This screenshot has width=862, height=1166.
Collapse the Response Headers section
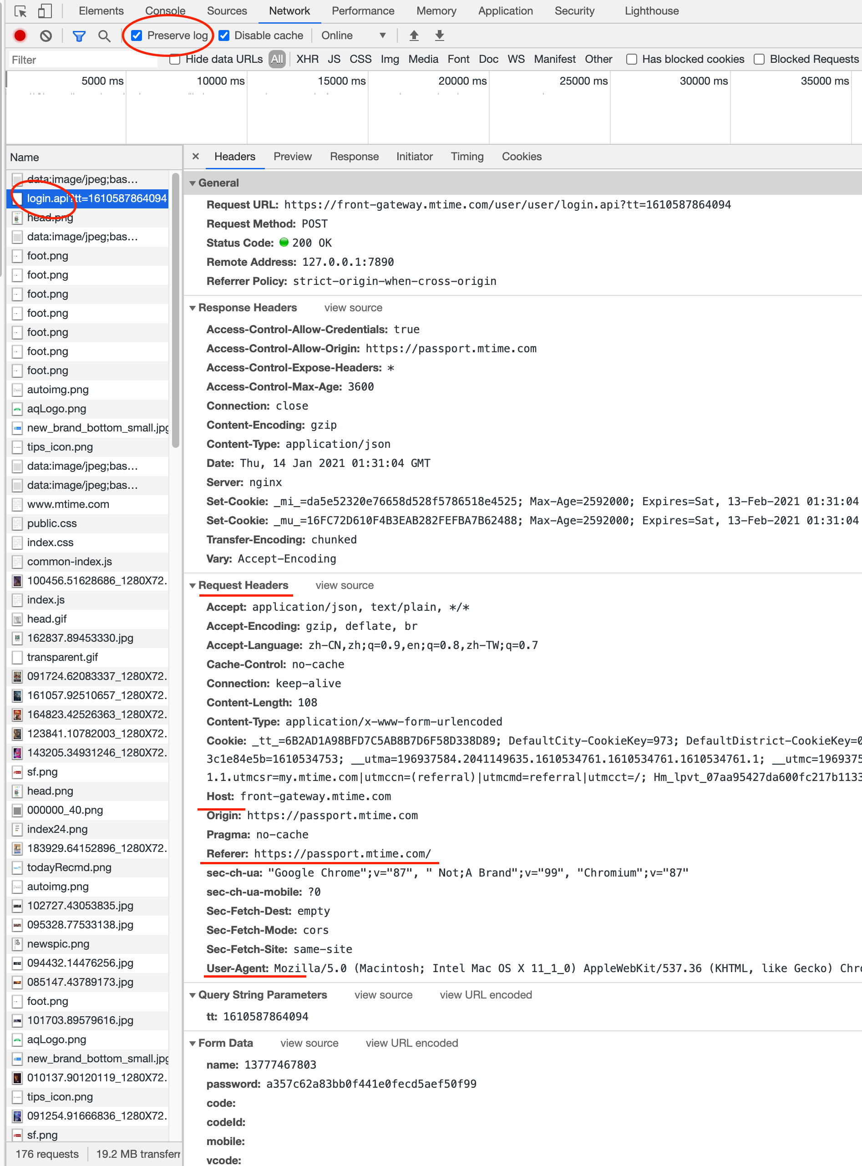coord(193,308)
